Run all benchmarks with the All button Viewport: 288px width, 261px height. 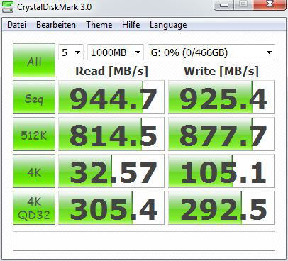(x=34, y=60)
